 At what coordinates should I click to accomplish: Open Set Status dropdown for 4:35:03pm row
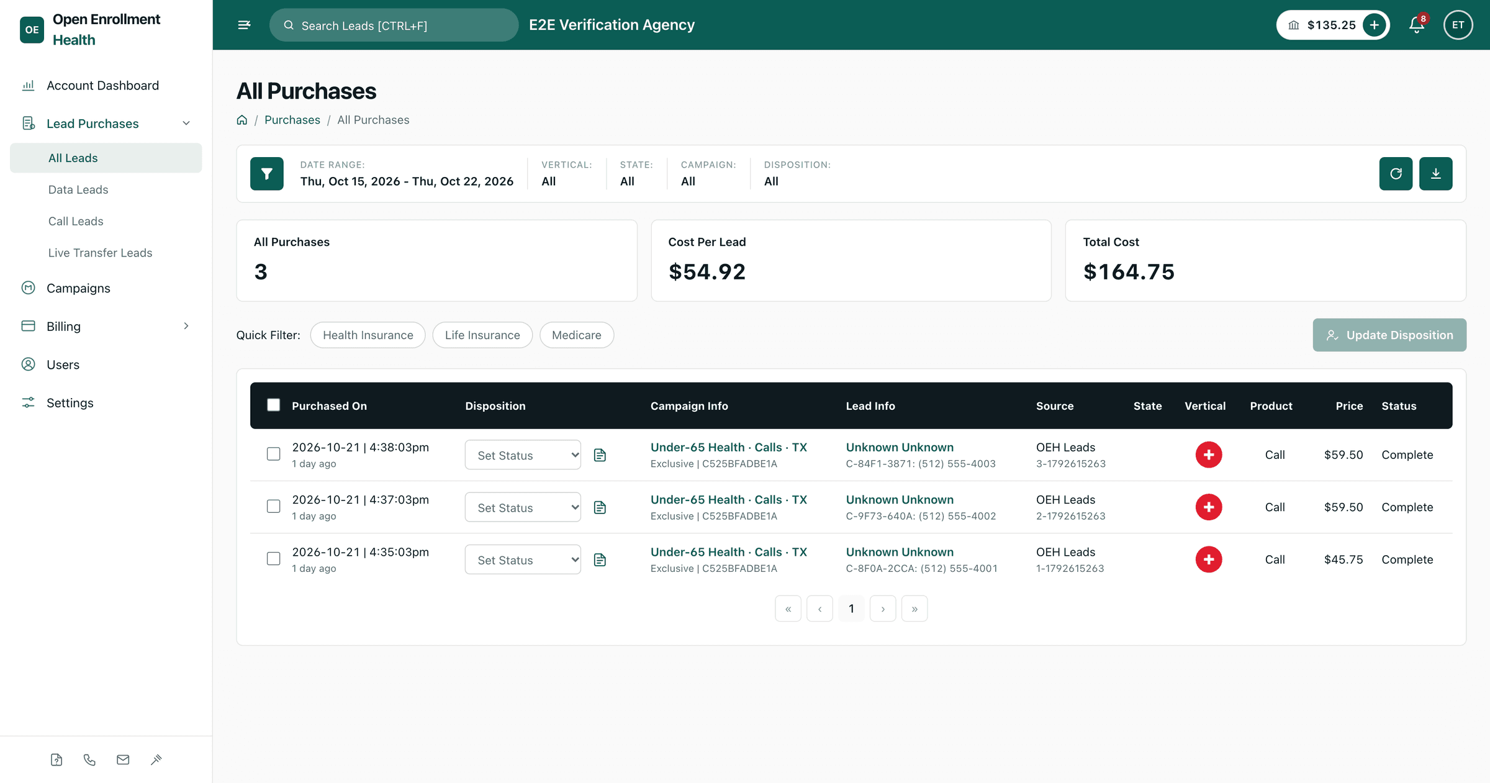[523, 559]
